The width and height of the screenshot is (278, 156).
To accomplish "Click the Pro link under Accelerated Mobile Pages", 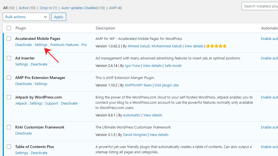I will pos(84,45).
